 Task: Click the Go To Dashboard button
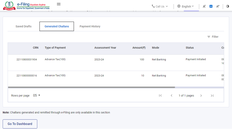[x=20, y=124]
